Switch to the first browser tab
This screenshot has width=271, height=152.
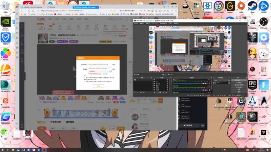point(33,7)
